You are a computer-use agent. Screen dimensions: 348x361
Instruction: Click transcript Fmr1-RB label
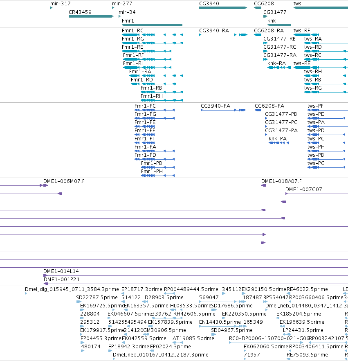click(151, 88)
